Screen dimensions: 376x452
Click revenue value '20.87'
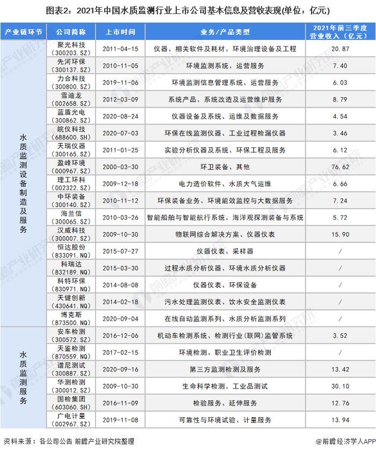pyautogui.click(x=340, y=49)
